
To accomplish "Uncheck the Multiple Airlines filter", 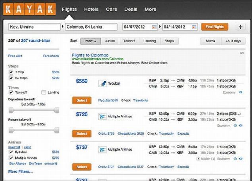I will coord(11,158).
